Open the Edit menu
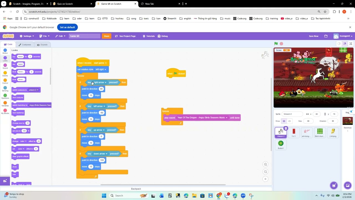Image resolution: width=355 pixels, height=200 pixels. pyautogui.click(x=60, y=36)
